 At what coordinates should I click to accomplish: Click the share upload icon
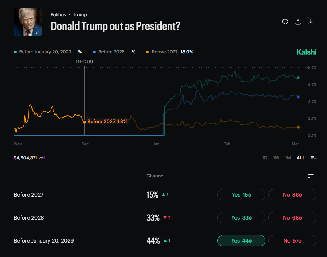click(298, 22)
